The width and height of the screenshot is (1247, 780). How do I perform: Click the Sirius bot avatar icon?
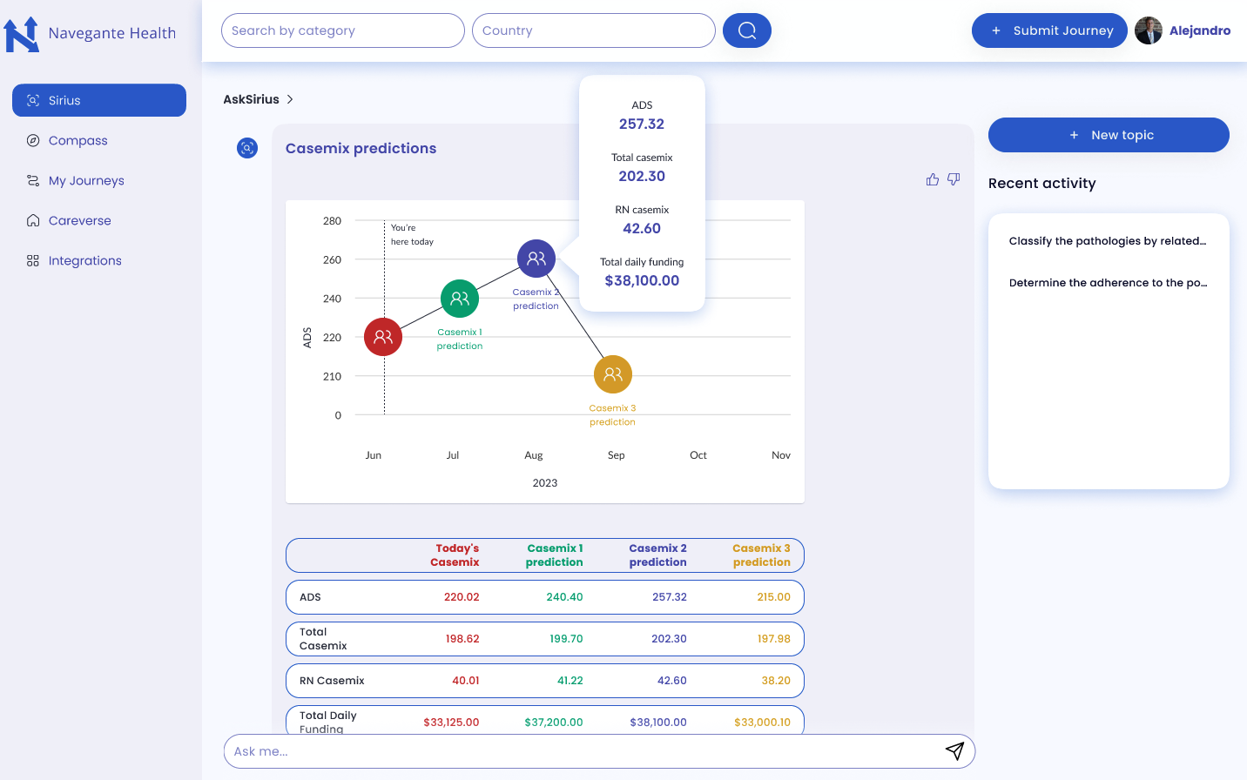click(x=247, y=148)
